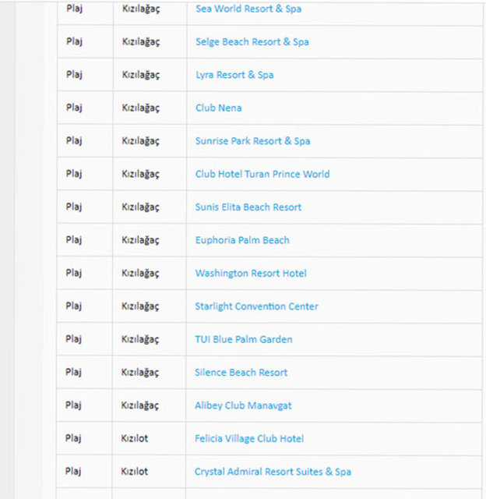Click Club Hotel Turan Prince World link
This screenshot has width=486, height=499.
(x=262, y=174)
